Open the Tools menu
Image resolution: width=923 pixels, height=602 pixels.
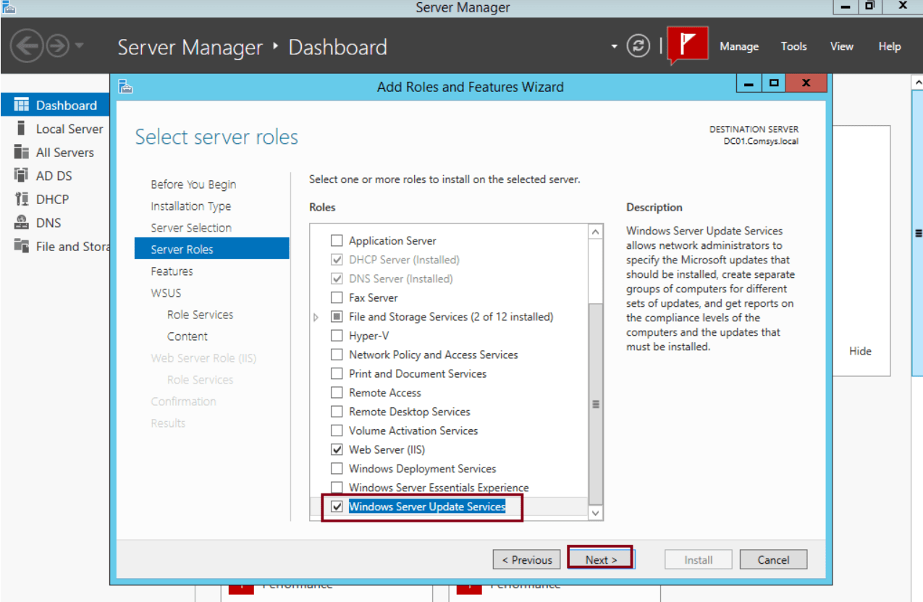tap(793, 46)
